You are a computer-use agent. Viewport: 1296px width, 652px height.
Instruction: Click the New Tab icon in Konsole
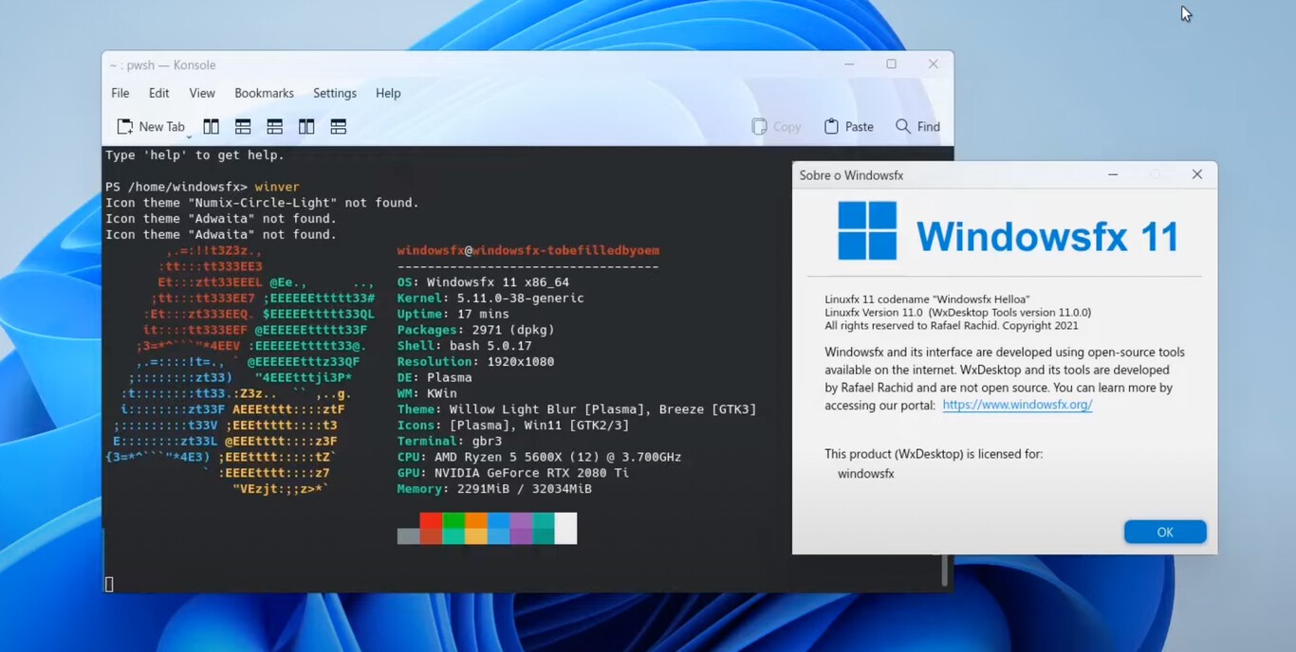click(x=123, y=126)
